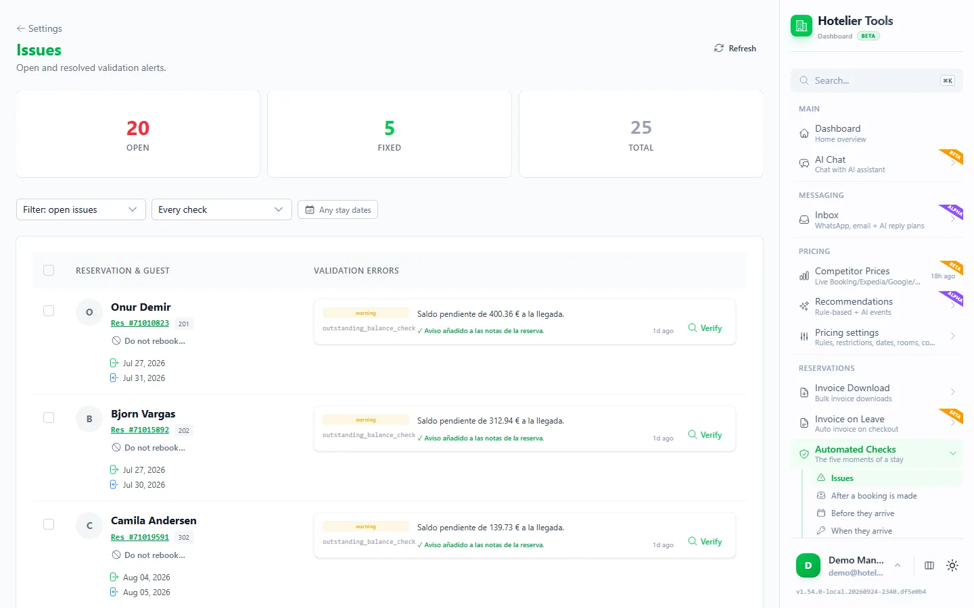Click the Hotelier Tools logo icon
This screenshot has width=974, height=608.
pos(802,26)
